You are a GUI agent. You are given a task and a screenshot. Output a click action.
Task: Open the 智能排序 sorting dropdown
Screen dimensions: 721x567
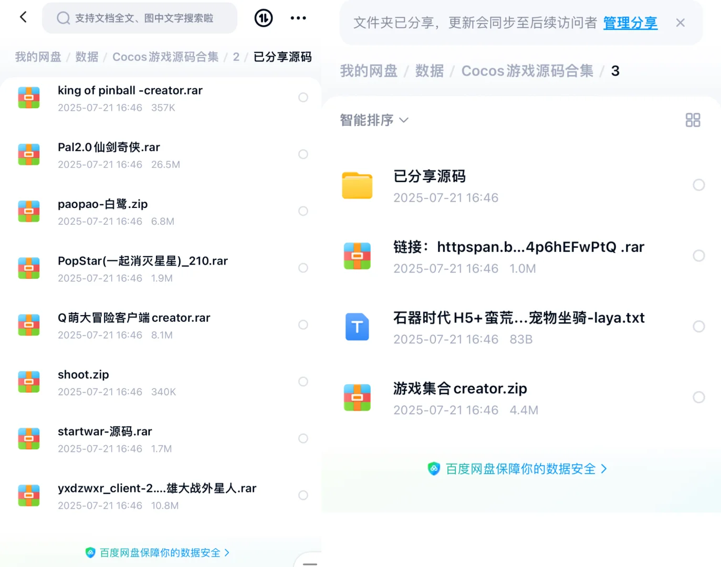click(x=374, y=120)
